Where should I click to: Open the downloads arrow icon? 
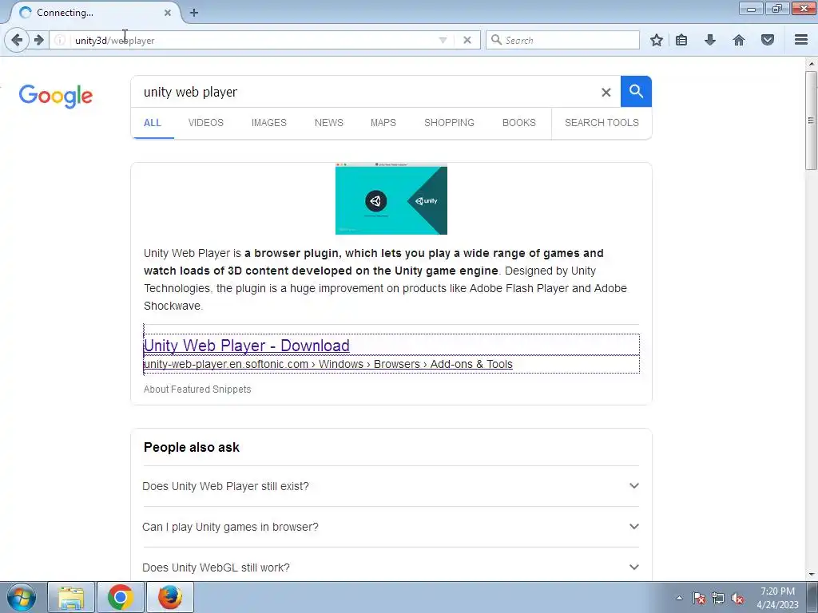coord(710,40)
